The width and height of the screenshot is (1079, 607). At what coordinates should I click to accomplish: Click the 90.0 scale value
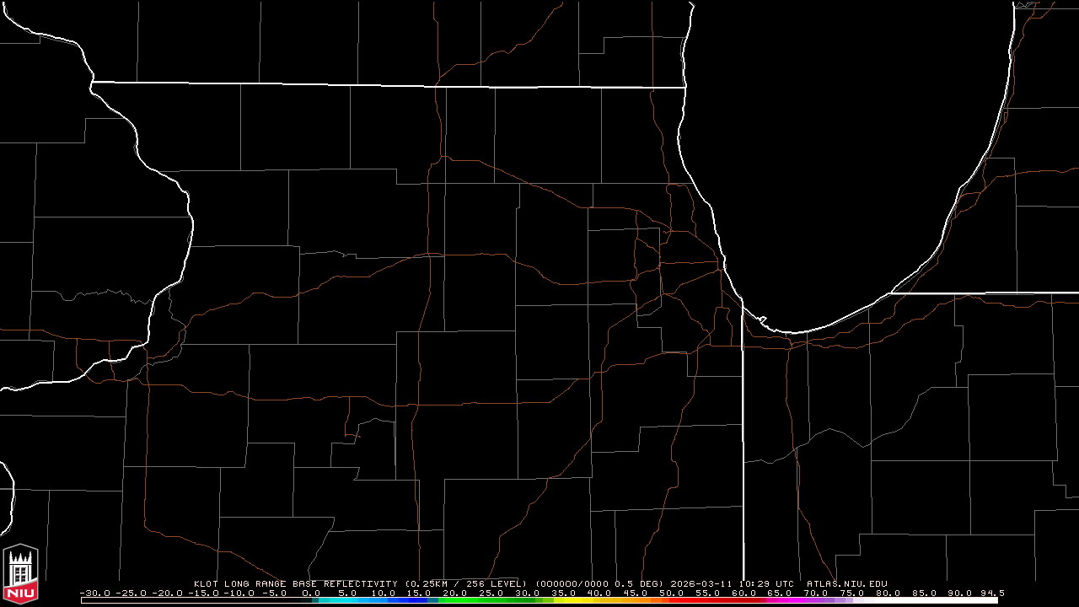coord(960,593)
